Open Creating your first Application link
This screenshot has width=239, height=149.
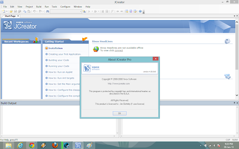(x=65, y=54)
